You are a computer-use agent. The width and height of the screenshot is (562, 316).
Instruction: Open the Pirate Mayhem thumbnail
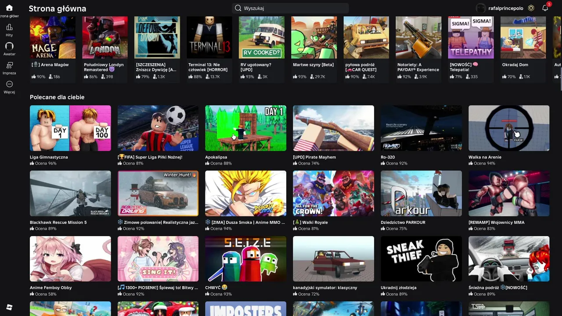pos(334,128)
